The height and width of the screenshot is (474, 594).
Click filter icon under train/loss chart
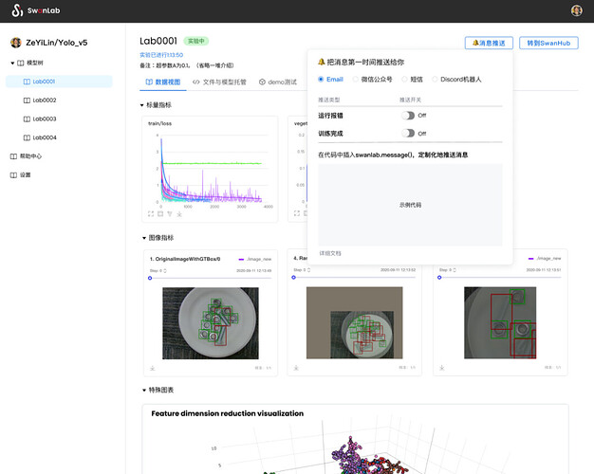click(170, 214)
